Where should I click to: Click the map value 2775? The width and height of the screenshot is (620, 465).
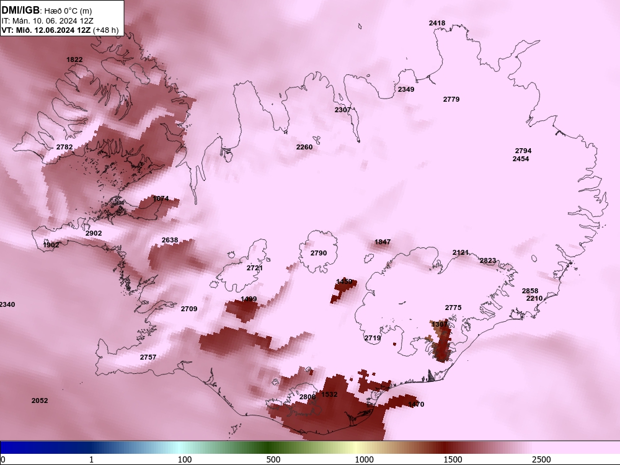click(x=453, y=308)
